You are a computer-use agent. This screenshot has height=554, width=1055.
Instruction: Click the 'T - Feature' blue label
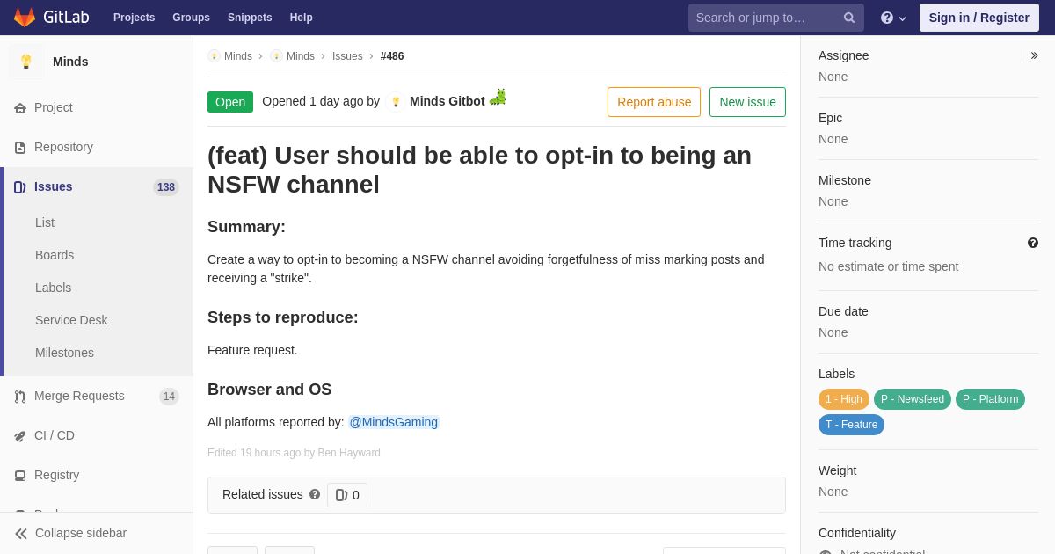tap(851, 425)
